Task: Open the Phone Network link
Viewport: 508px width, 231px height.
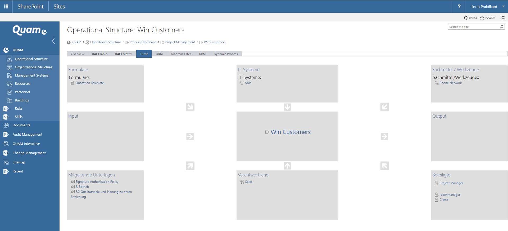Action: point(451,83)
